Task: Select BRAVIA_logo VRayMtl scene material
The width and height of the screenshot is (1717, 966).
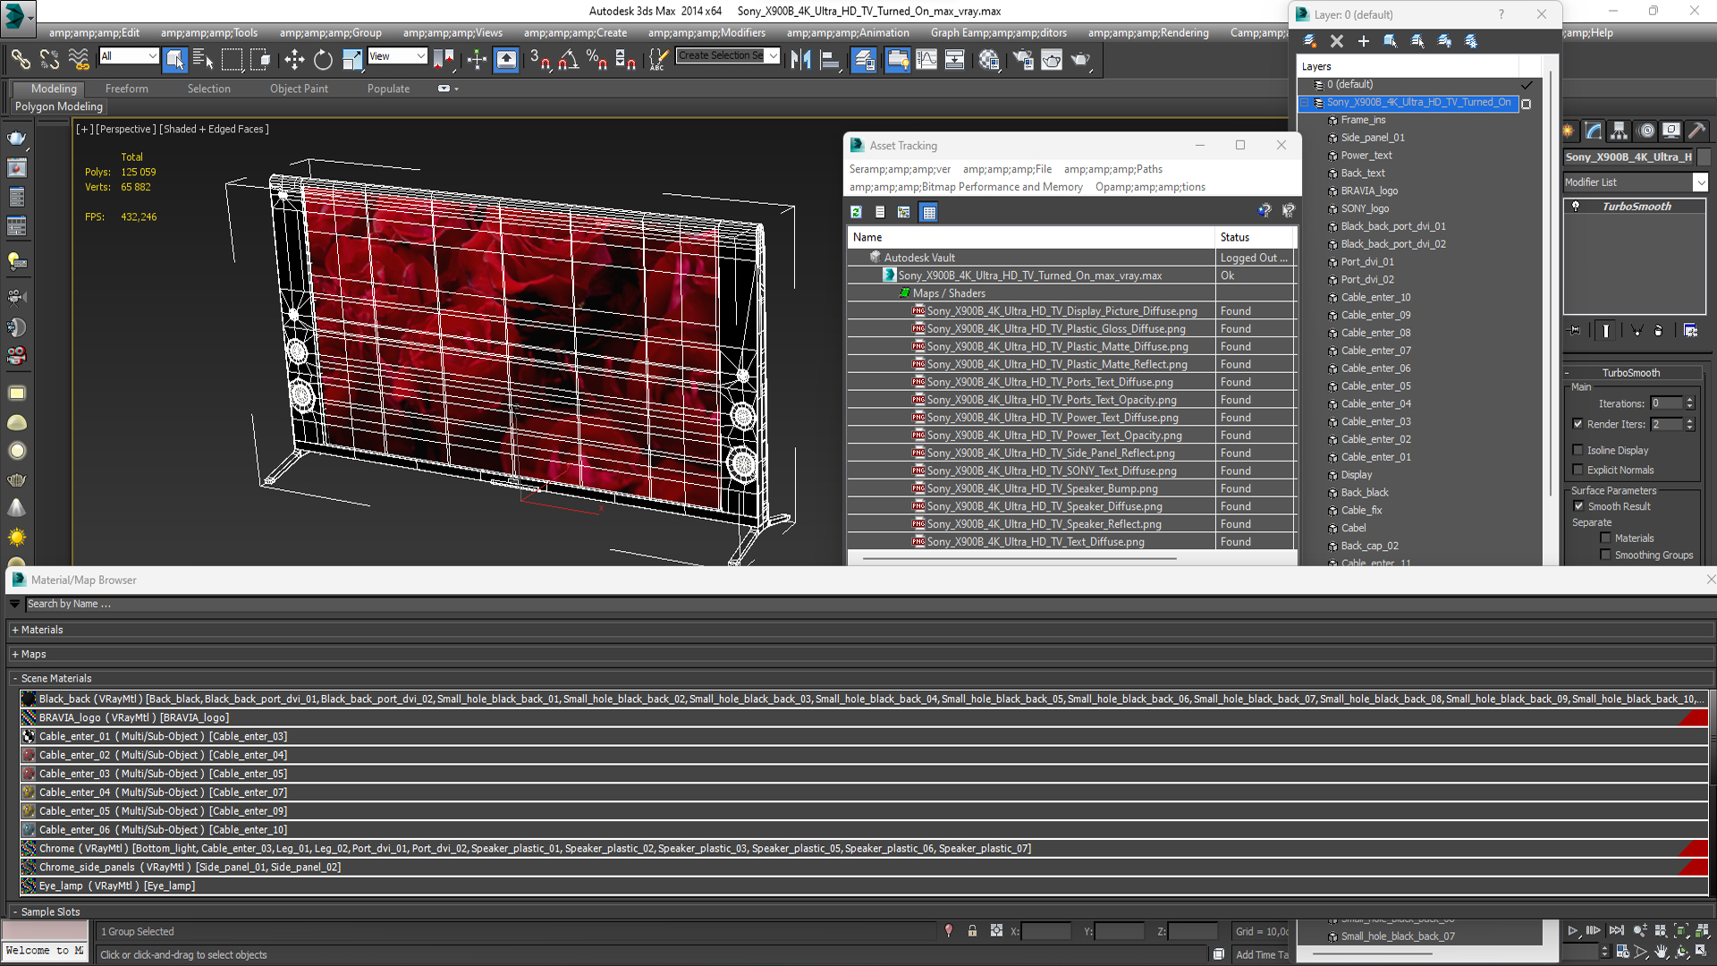Action: click(863, 717)
